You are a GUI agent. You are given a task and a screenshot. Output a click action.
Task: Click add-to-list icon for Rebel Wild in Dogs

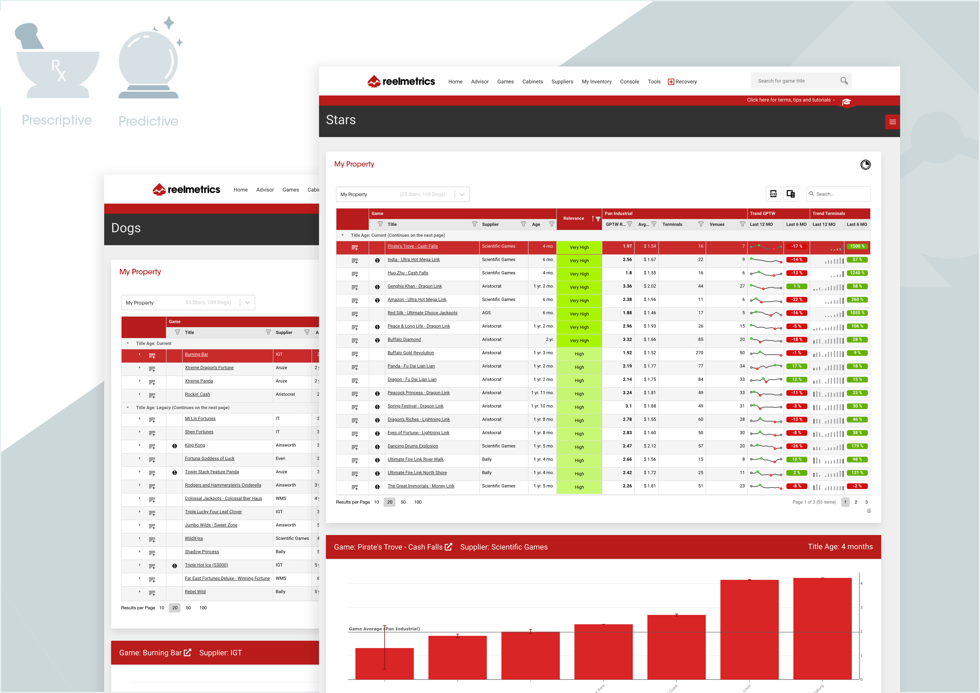click(151, 593)
